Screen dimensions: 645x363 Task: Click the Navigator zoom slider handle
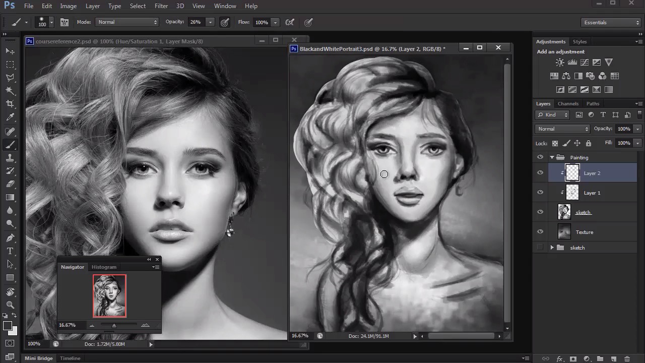(x=114, y=326)
